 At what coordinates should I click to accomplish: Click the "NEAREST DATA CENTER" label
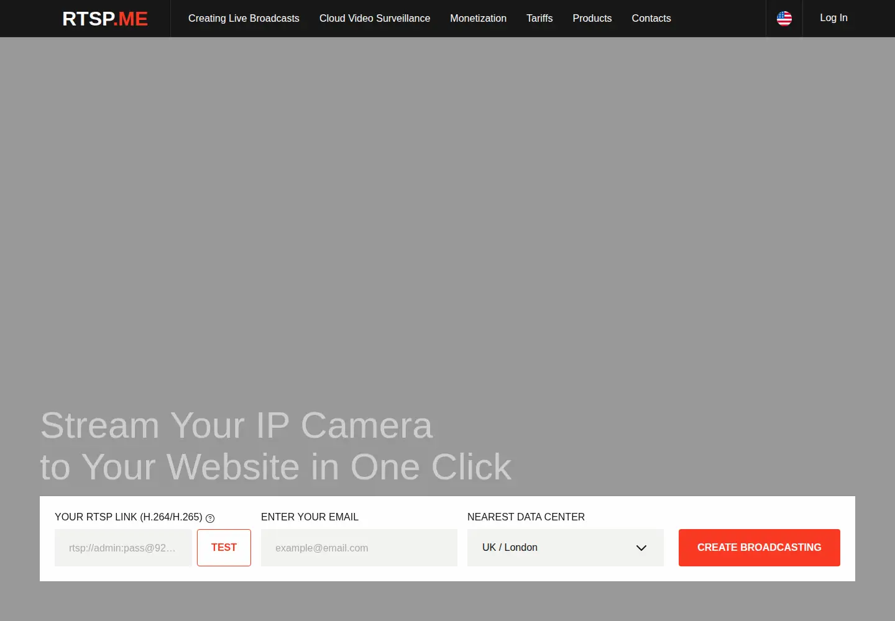coord(526,517)
